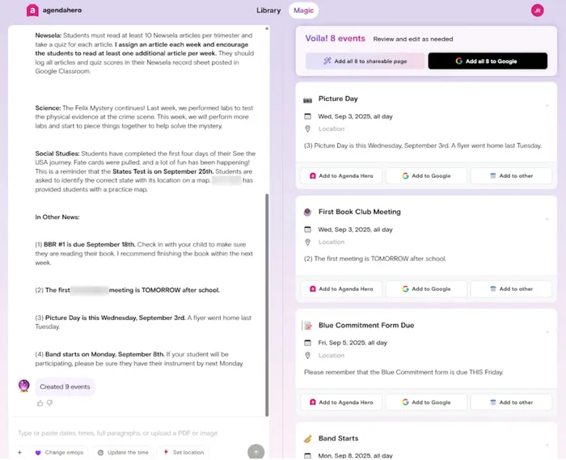Click the Location field of Picture Day

pos(332,129)
